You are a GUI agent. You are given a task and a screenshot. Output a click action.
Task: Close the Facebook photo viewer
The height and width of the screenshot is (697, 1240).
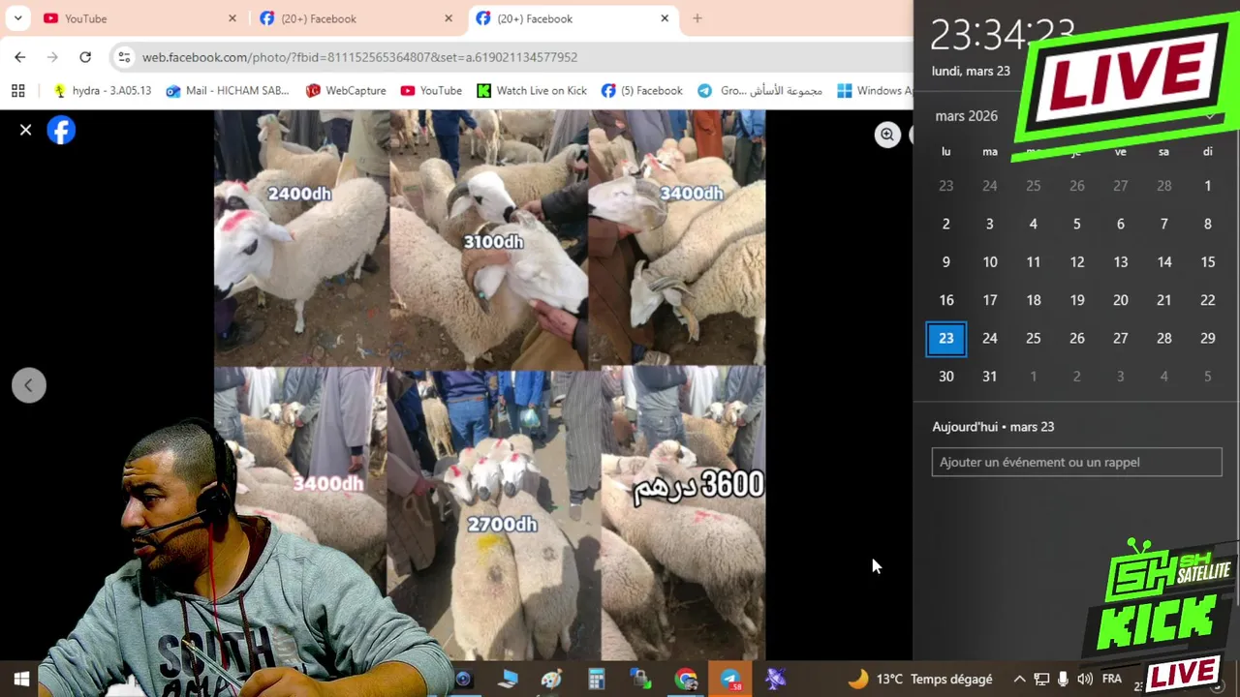[26, 130]
